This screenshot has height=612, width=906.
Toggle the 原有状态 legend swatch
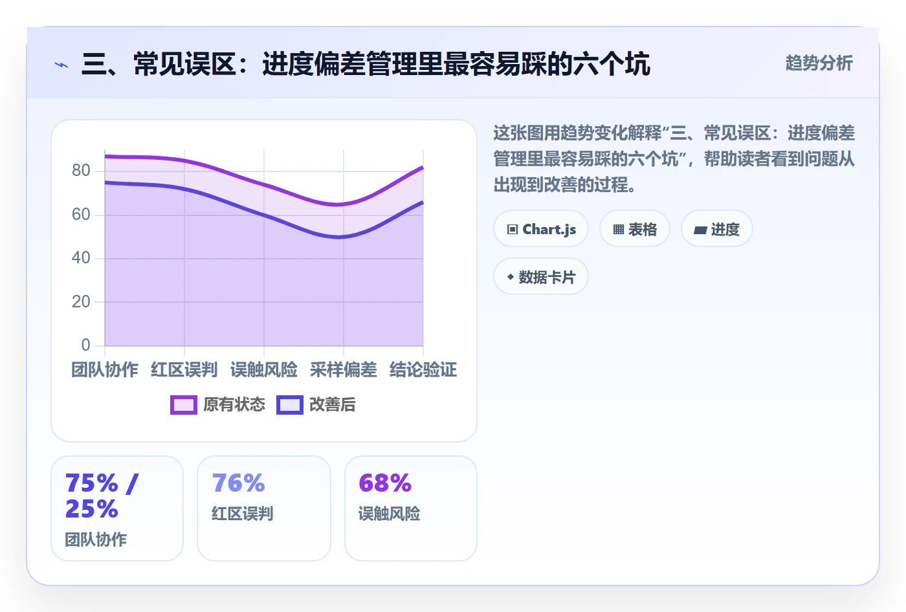tap(184, 405)
